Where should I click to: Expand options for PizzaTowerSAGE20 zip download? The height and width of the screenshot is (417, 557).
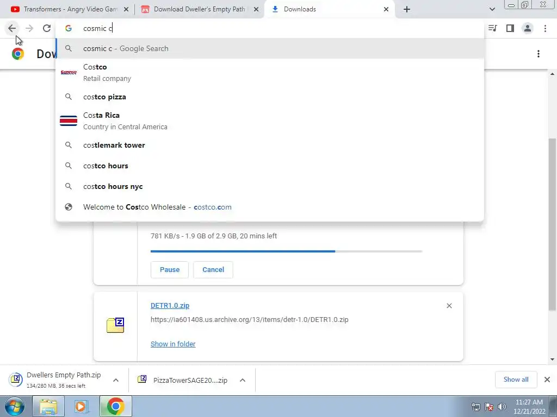coord(243,380)
